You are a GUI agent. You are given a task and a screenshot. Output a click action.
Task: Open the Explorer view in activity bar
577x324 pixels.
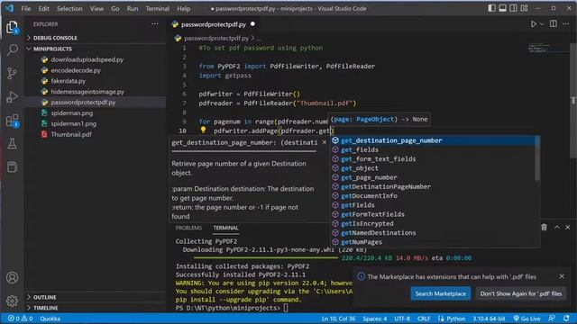pyautogui.click(x=12, y=27)
